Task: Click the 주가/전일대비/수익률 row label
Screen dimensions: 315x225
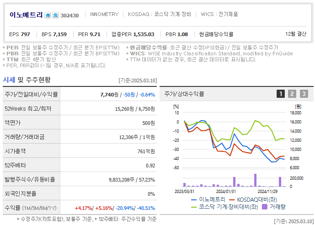Action: (31, 94)
